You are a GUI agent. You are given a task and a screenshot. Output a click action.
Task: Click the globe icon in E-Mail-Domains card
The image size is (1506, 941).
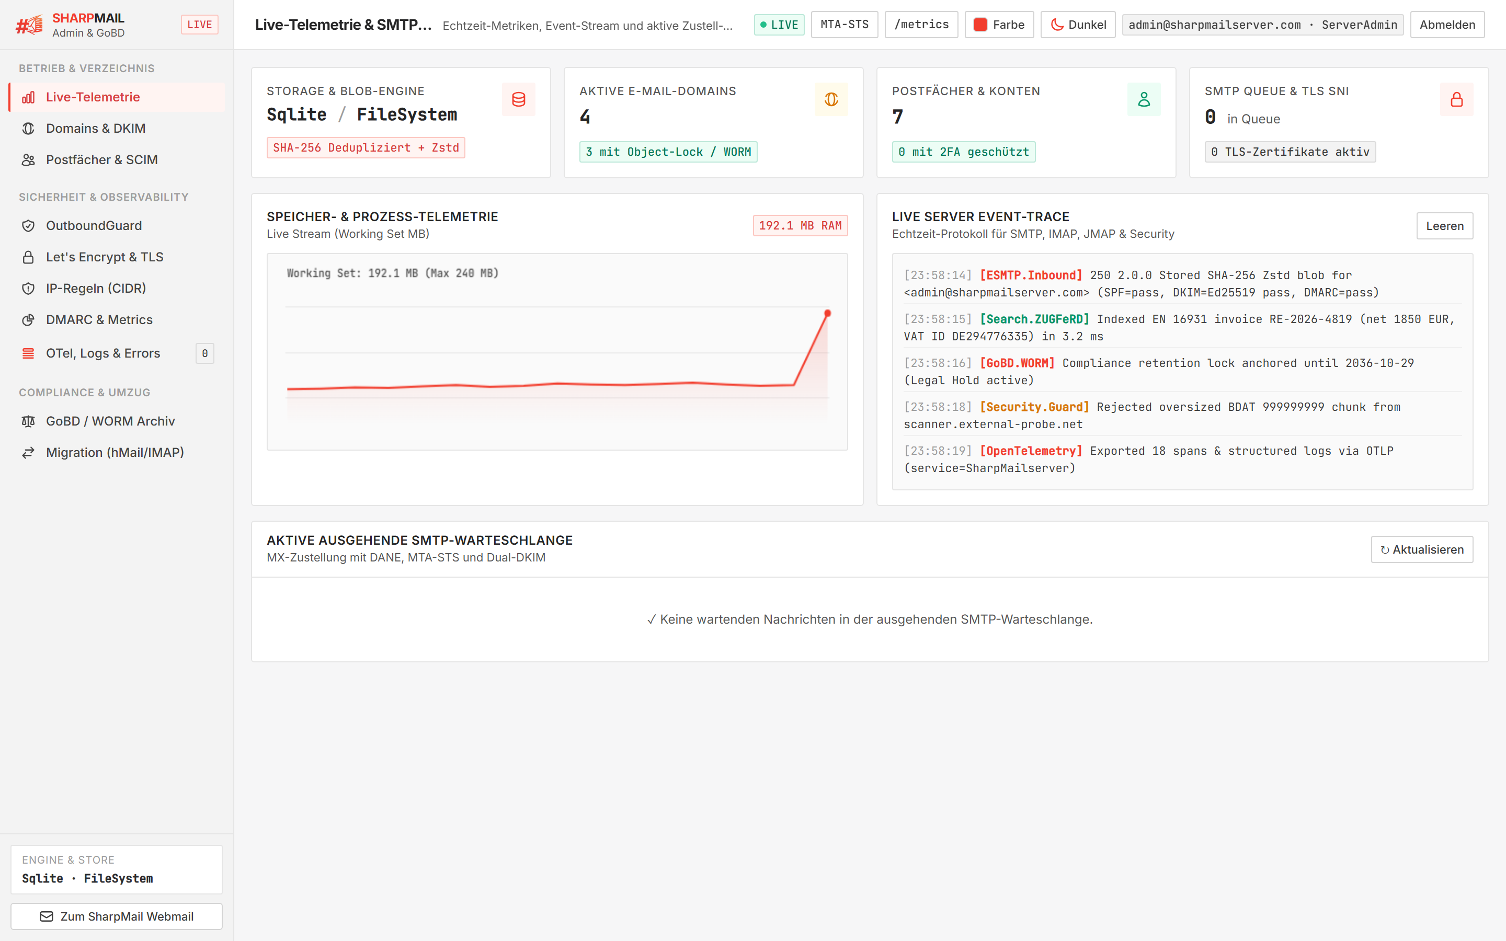click(x=831, y=99)
